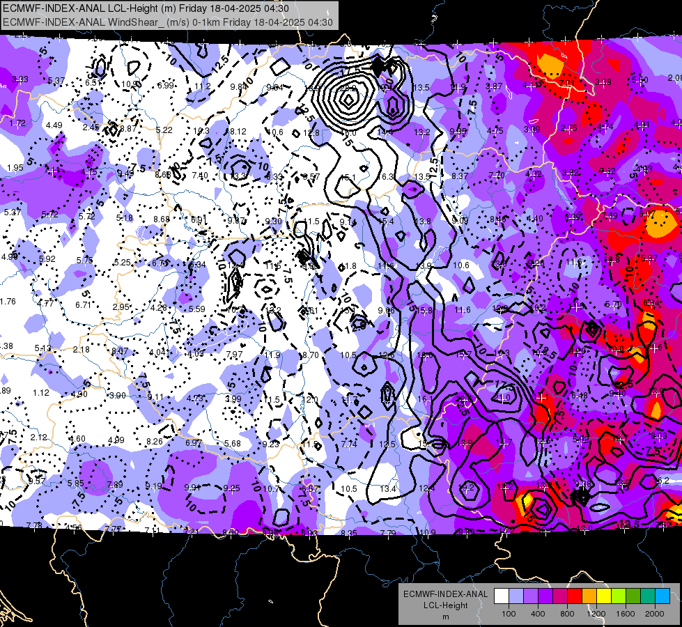Screen dimensions: 682x627
Task: Click the map value 2.12
Action: pos(39,437)
